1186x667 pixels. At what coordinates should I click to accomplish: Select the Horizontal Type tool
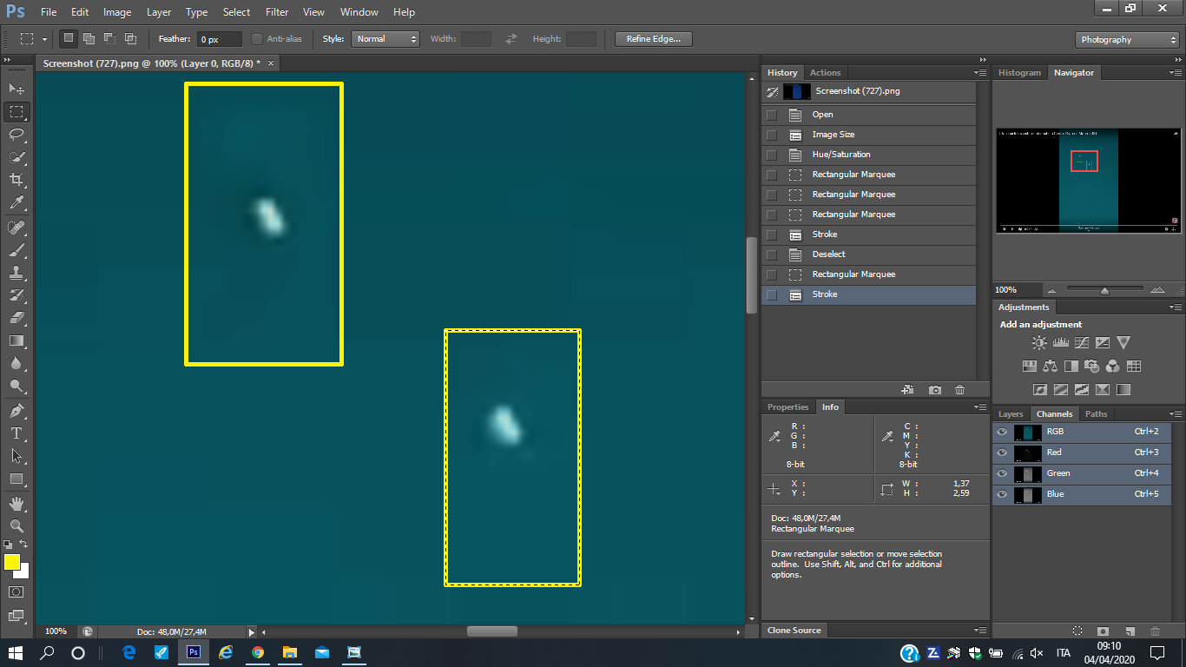coord(16,433)
